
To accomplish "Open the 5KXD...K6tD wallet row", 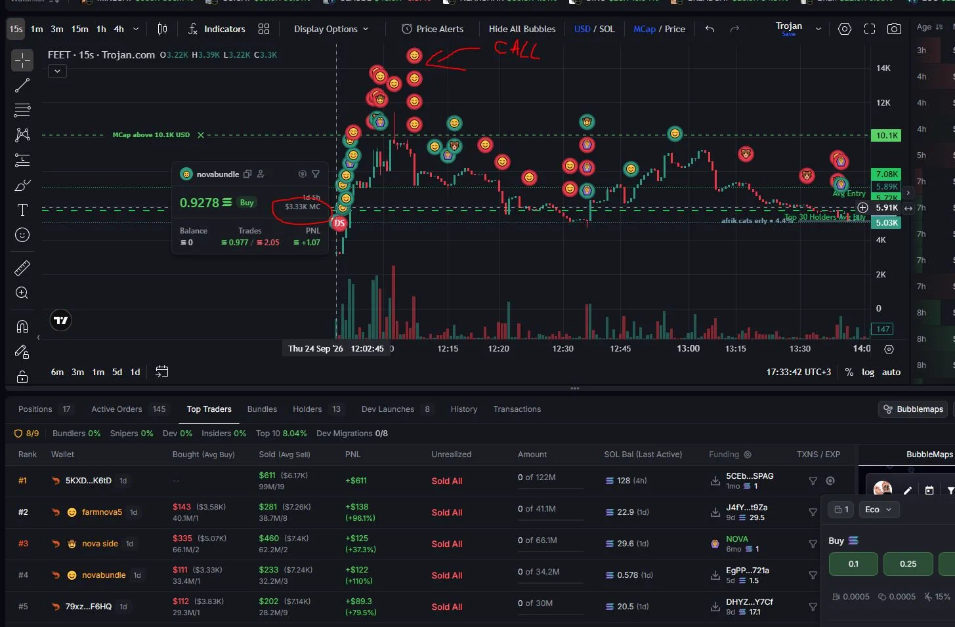I will (x=88, y=481).
